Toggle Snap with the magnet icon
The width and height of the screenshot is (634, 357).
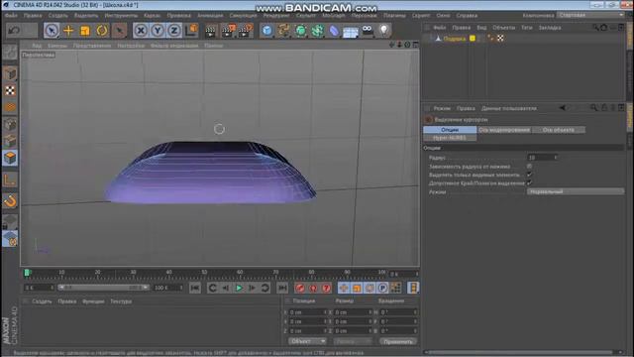(10, 201)
